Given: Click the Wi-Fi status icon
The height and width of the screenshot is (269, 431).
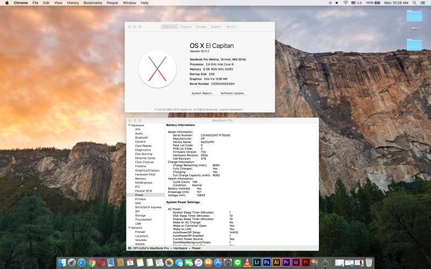Looking at the screenshot, I should (x=345, y=3).
